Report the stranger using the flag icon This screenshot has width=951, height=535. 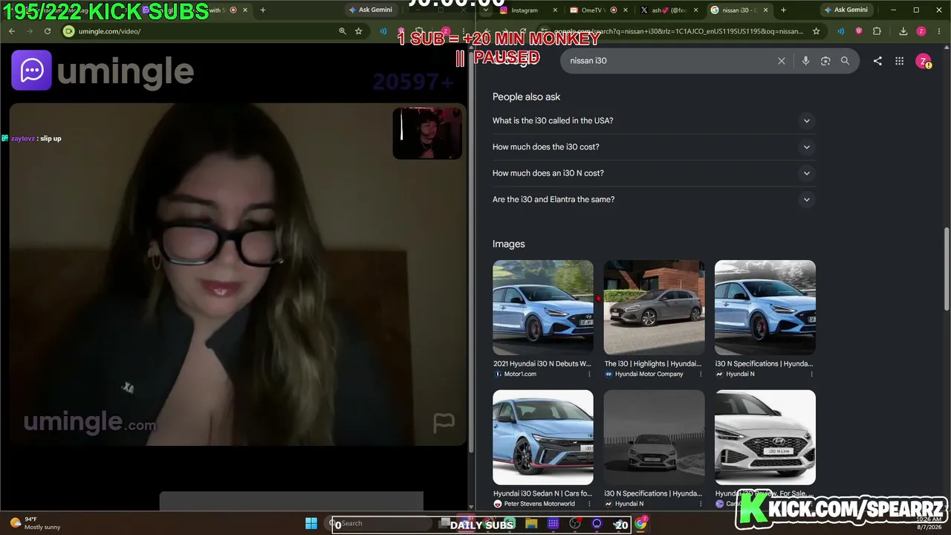point(444,424)
